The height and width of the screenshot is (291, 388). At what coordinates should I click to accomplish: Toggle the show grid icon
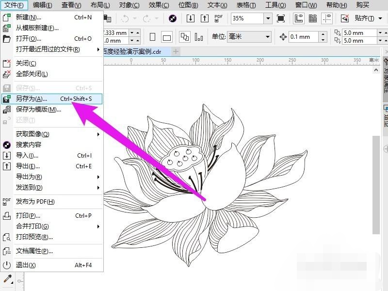pos(313,18)
